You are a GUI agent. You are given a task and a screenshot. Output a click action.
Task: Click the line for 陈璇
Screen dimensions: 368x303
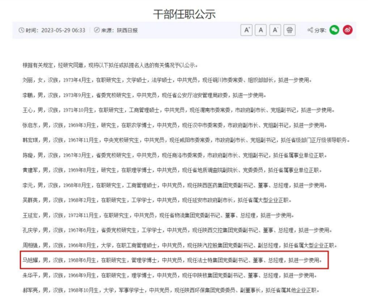click(175, 155)
